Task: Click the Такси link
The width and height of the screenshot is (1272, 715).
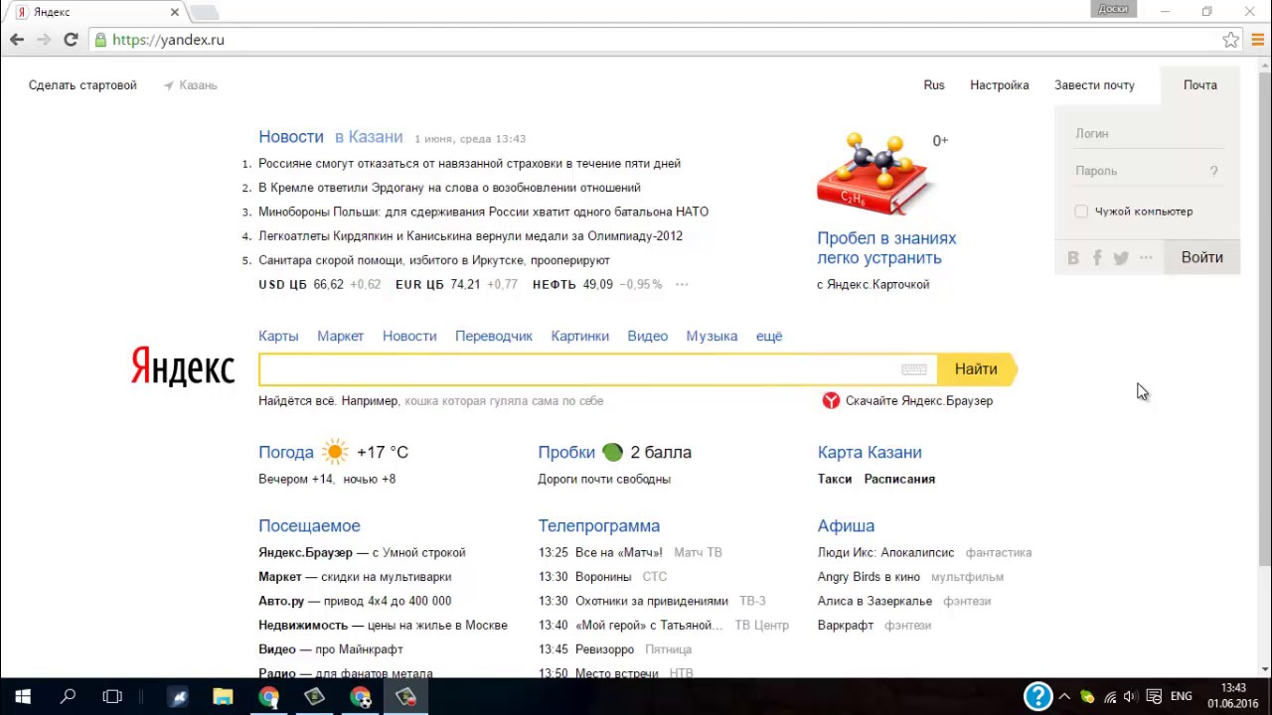Action: (x=835, y=479)
